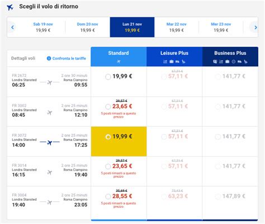Switch to Mar 22 nov date tab
265x224 pixels.
point(177,27)
